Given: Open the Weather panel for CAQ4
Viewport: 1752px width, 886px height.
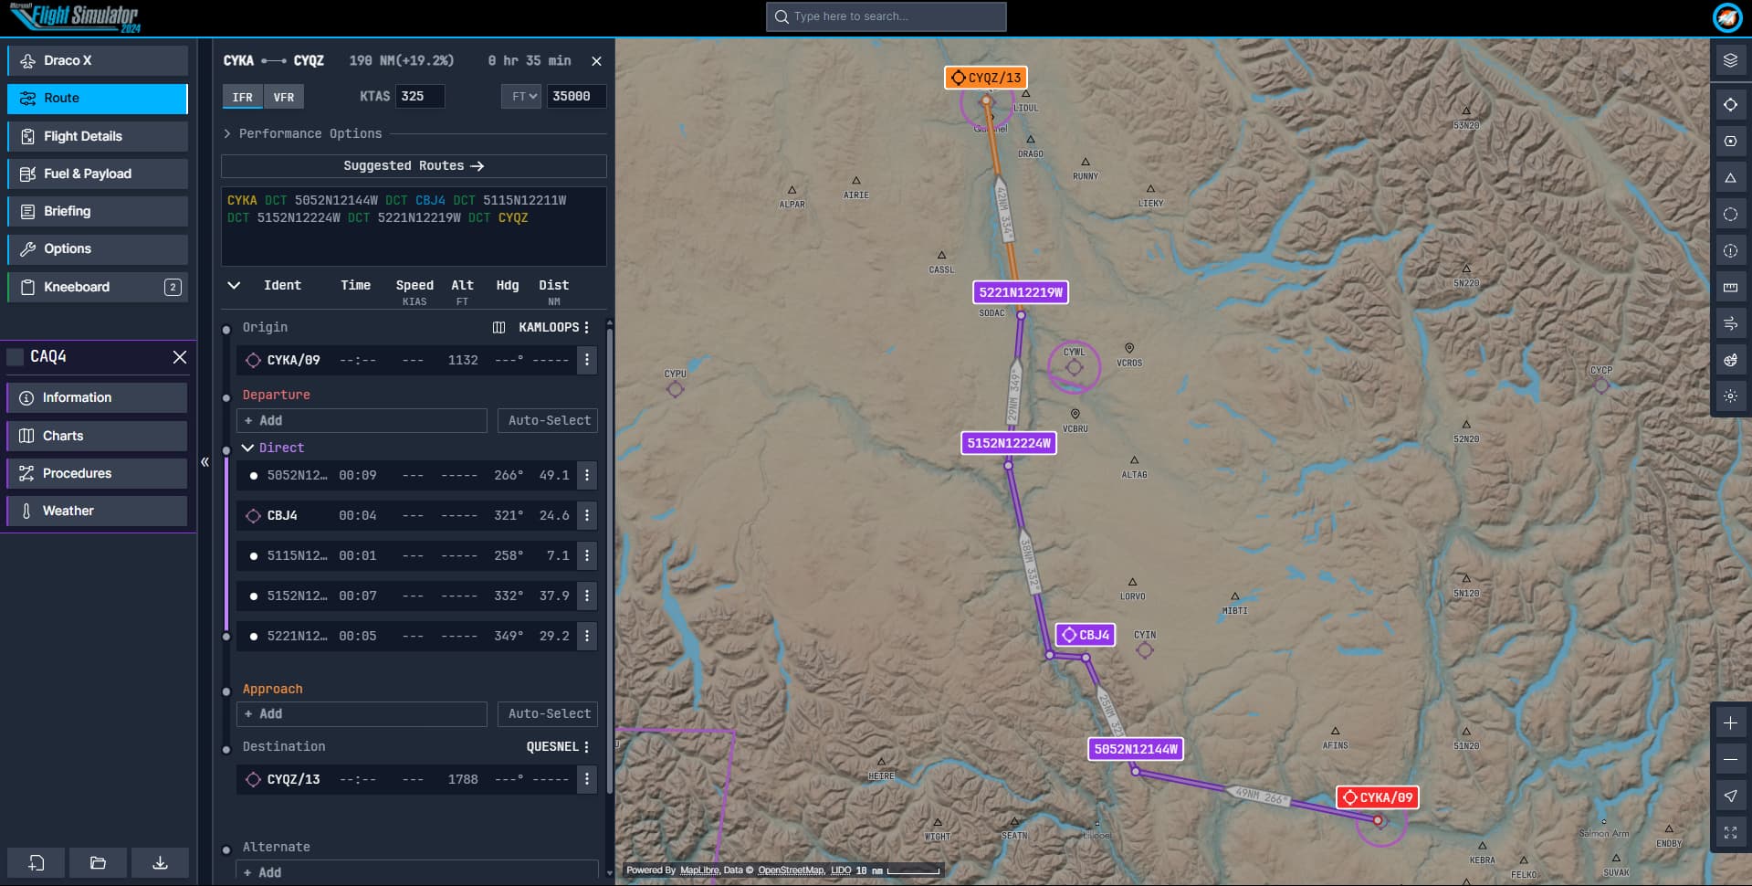Looking at the screenshot, I should pyautogui.click(x=97, y=511).
